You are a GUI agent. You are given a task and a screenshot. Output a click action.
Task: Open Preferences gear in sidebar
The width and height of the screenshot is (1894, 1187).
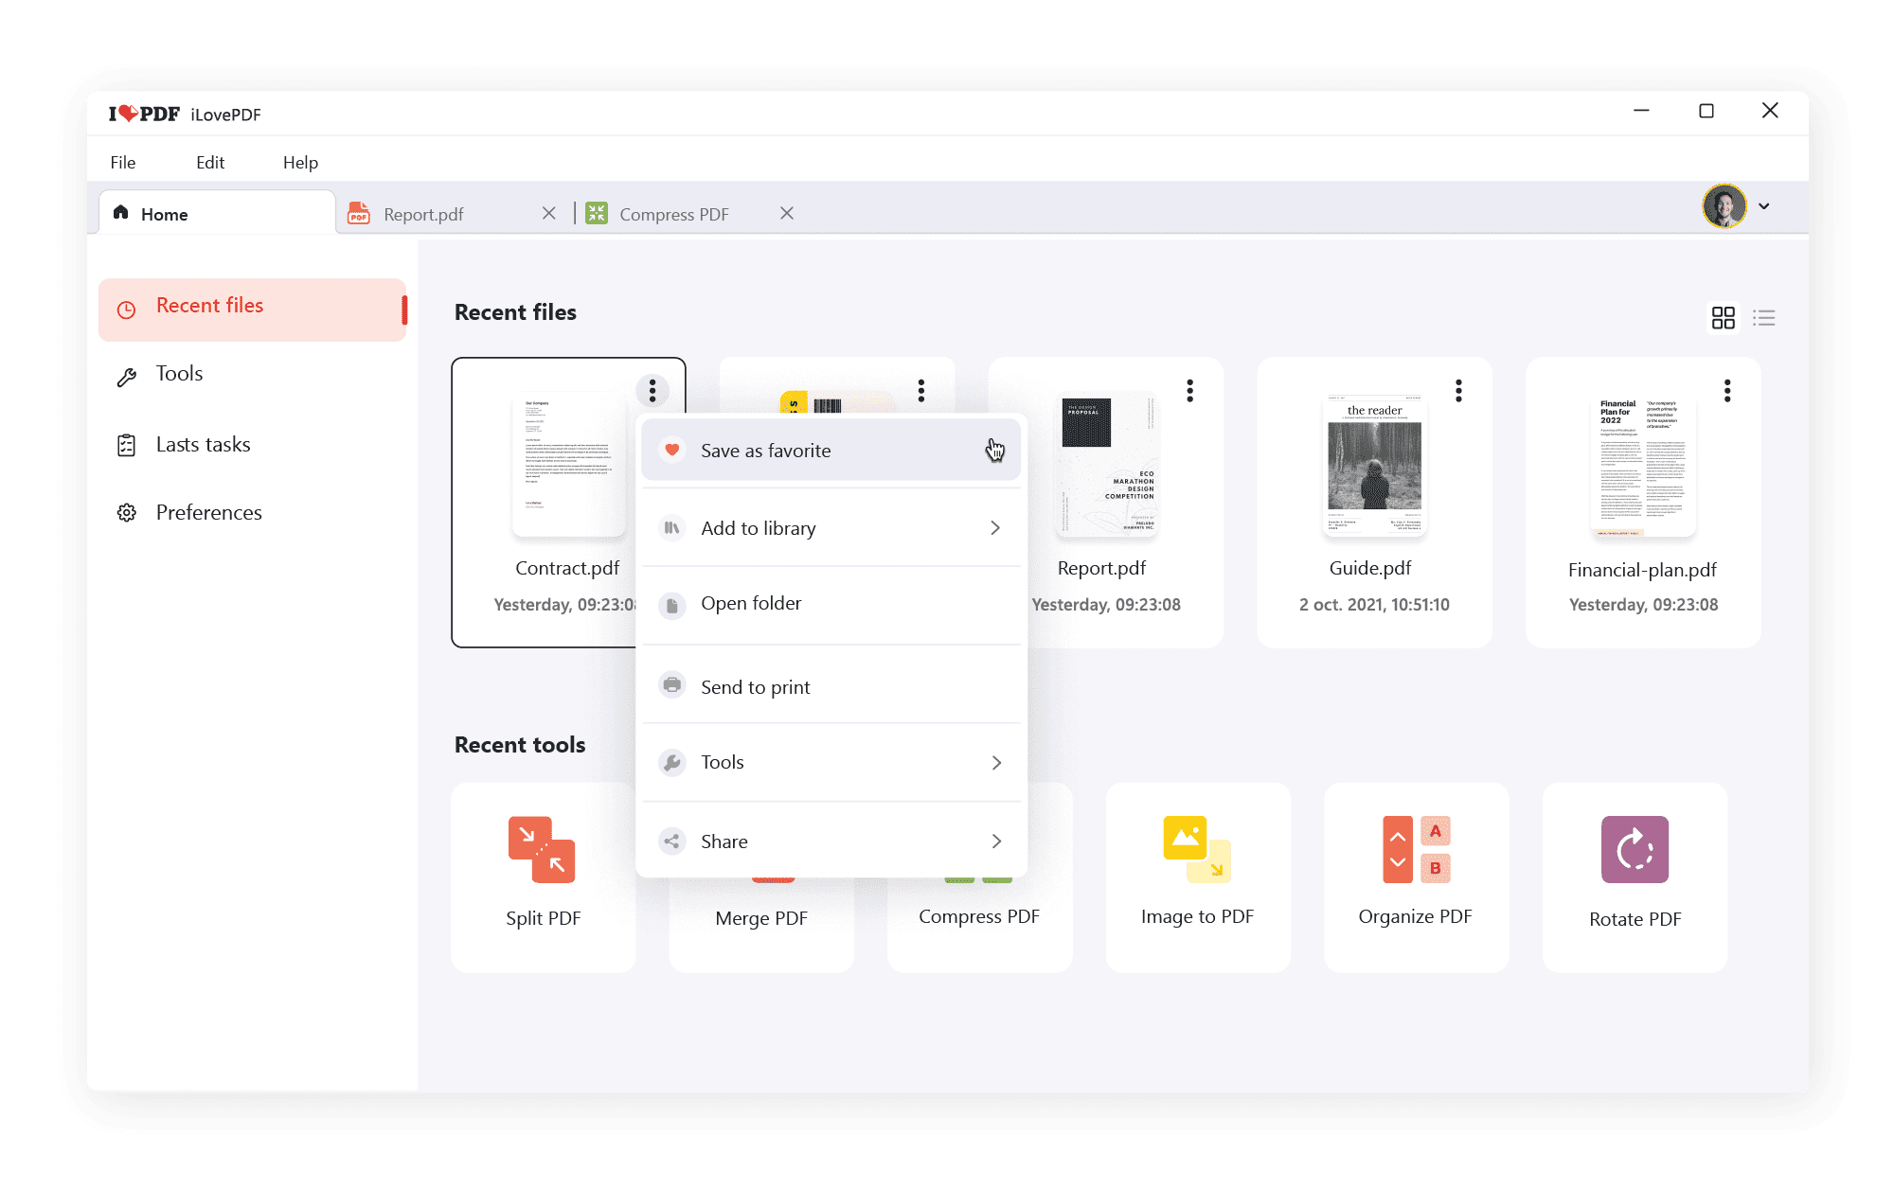(x=127, y=513)
